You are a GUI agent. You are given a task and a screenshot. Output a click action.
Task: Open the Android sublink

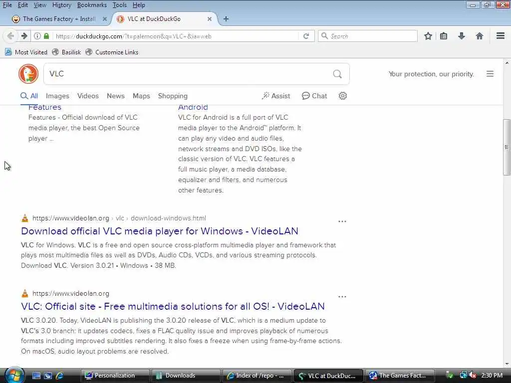(193, 107)
